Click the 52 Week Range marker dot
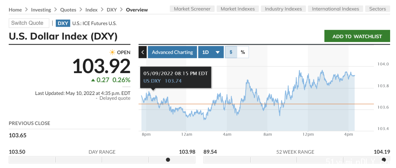Image resolution: width=396 pixels, height=168 pixels. (x=384, y=160)
